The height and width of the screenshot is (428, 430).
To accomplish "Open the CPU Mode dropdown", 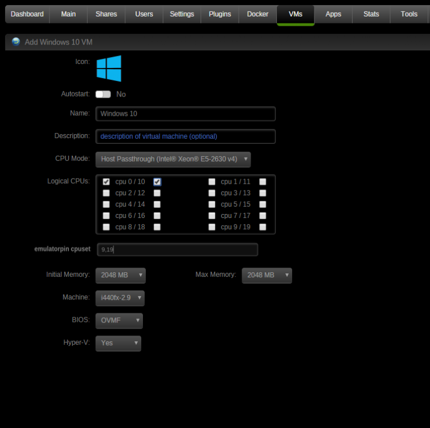I will tap(173, 159).
